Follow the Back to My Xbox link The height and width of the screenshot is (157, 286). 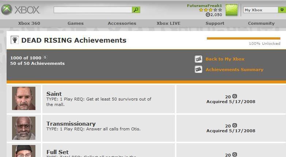coord(225,59)
